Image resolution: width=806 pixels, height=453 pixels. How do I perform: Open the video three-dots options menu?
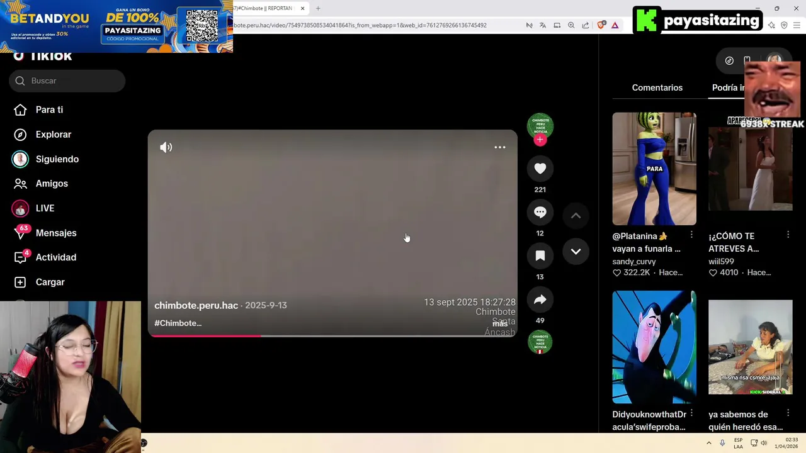tap(500, 147)
